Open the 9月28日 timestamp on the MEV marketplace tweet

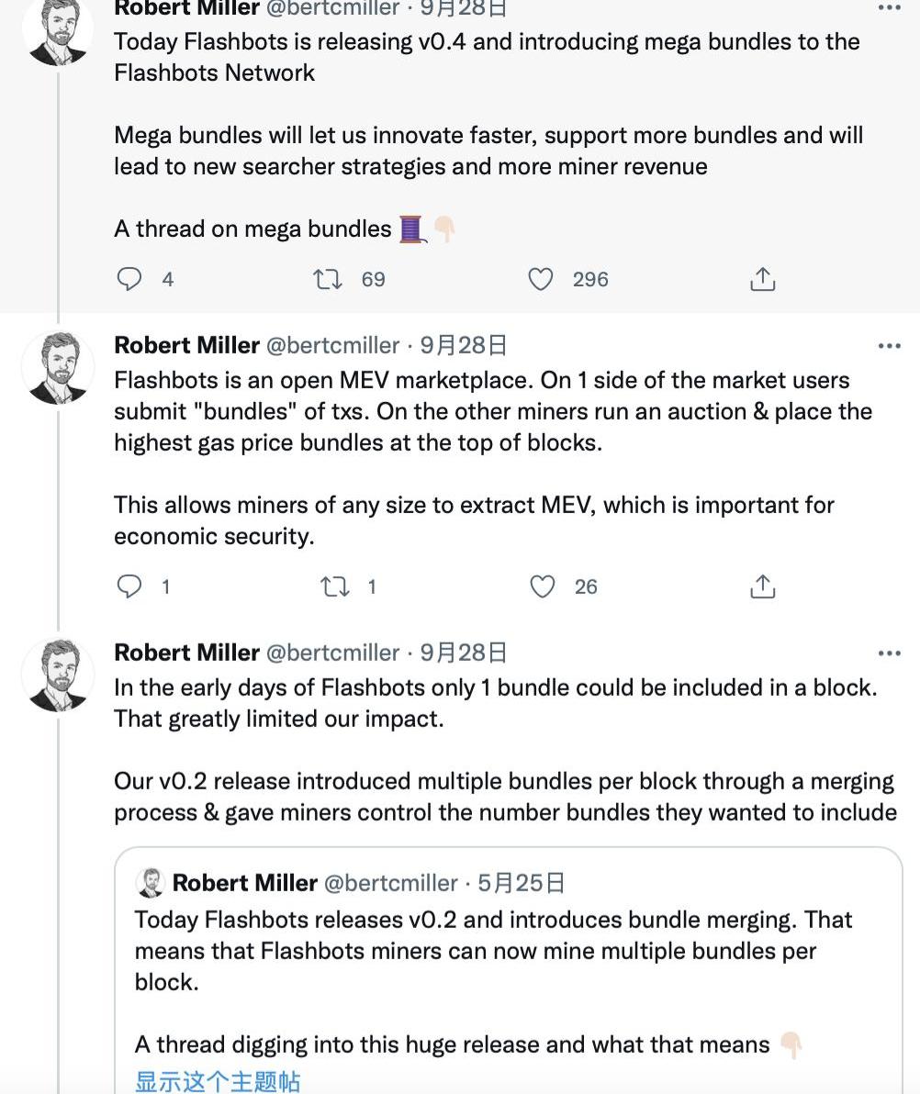tap(464, 346)
